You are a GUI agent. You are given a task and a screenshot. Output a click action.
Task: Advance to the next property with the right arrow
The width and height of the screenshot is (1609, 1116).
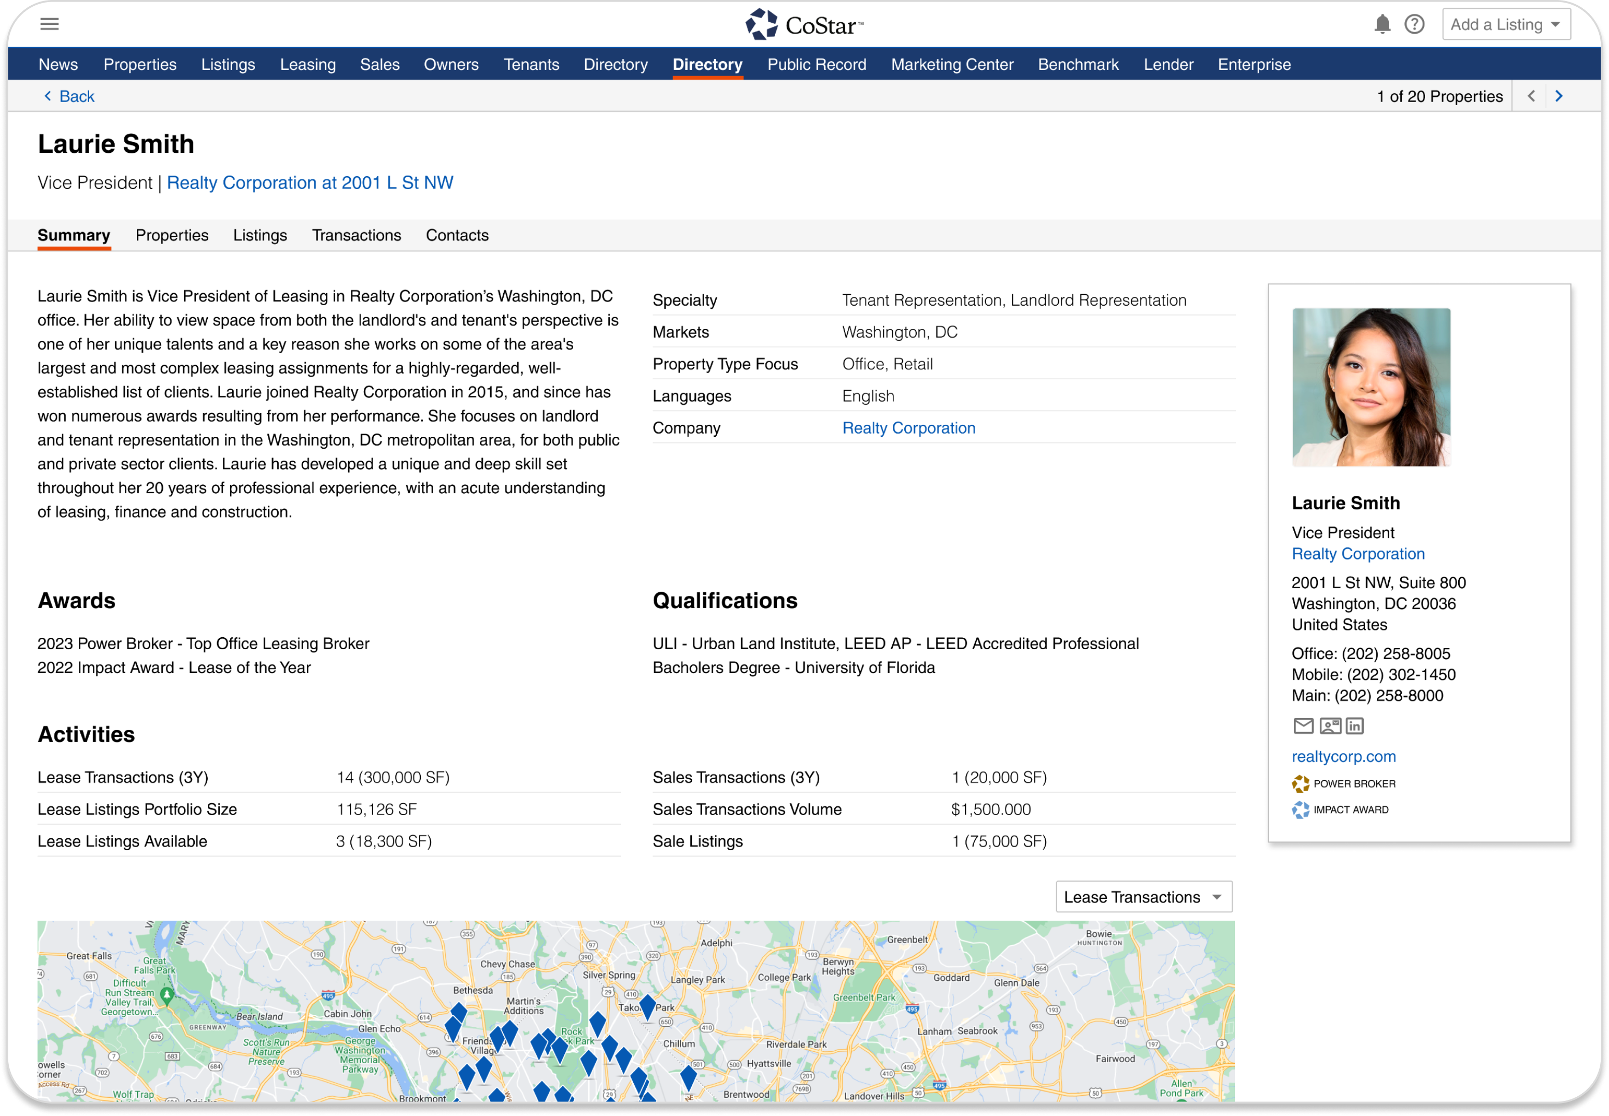(x=1559, y=96)
